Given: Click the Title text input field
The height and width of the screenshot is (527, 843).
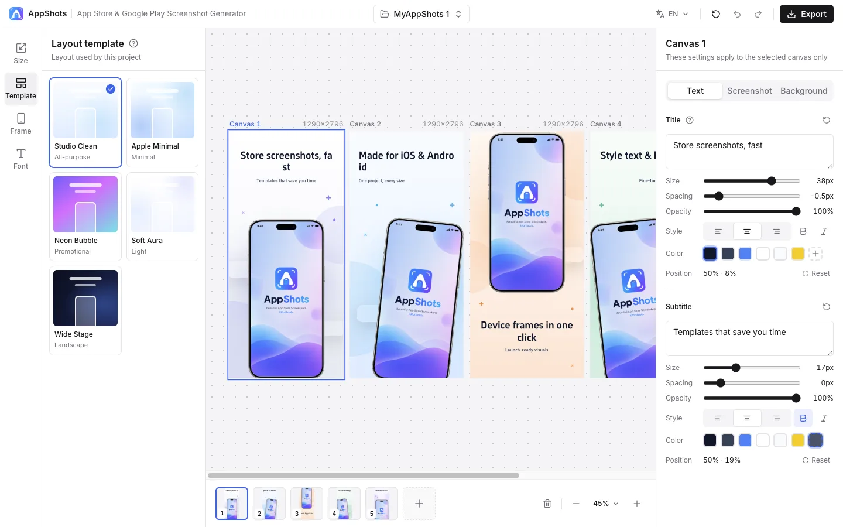Looking at the screenshot, I should click(x=749, y=152).
